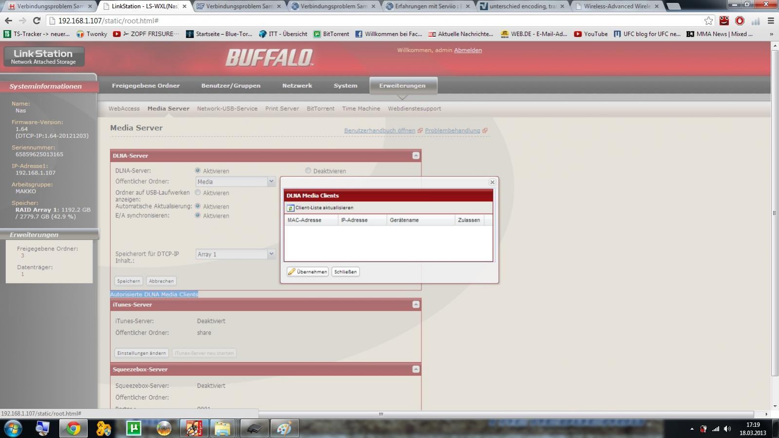Screen dimensions: 779x438
Task: Click the Abmelden logout link
Action: (468, 50)
